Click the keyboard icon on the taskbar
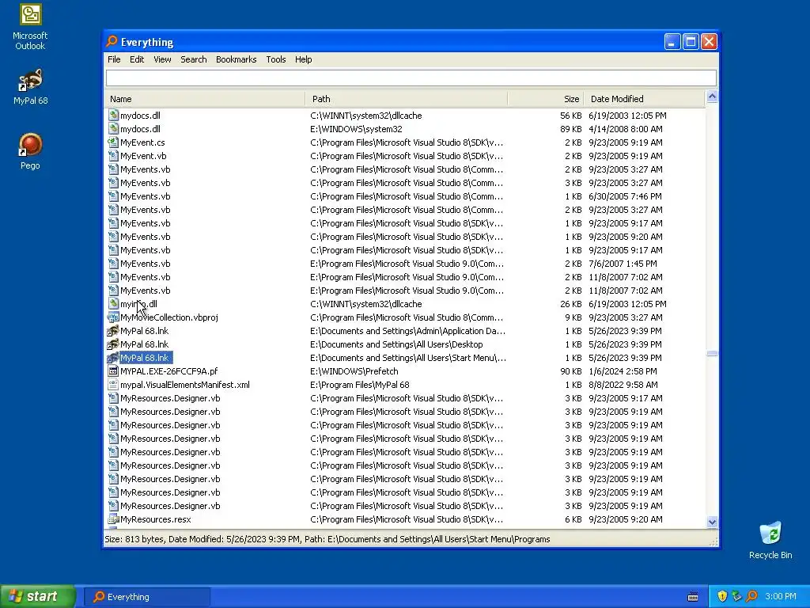 [693, 597]
